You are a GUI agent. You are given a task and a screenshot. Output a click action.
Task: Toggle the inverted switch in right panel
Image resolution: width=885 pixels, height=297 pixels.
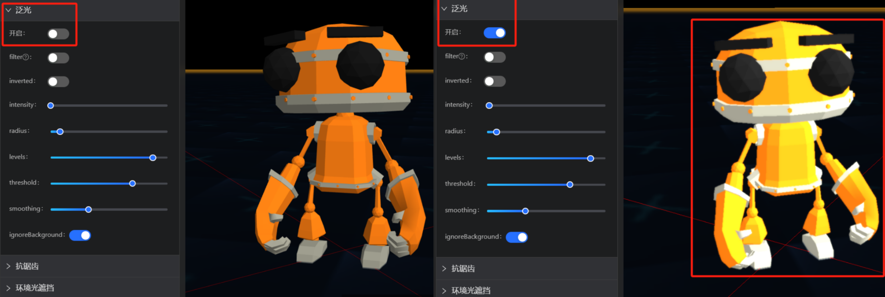point(494,81)
